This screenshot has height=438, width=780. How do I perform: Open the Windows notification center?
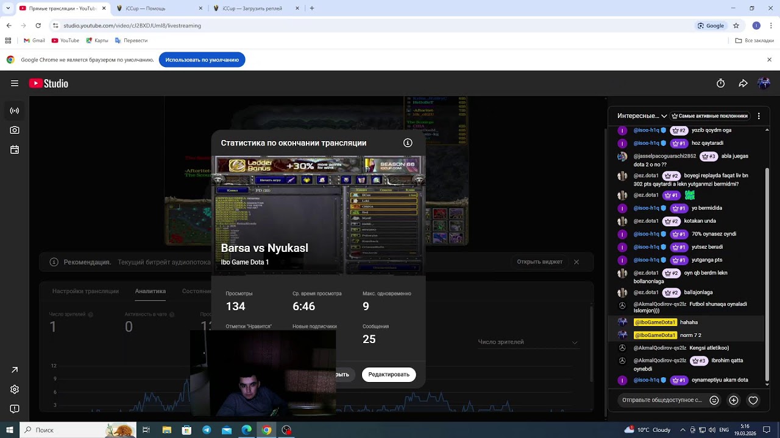(x=768, y=430)
